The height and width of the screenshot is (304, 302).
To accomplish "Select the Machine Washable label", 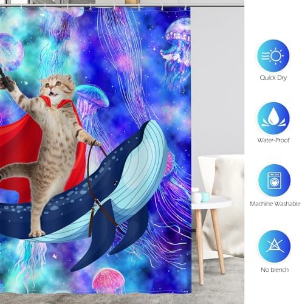I will point(275,204).
